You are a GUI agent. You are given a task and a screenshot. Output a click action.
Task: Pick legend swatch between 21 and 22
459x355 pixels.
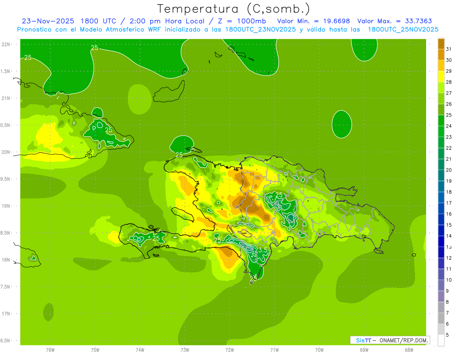point(441,154)
